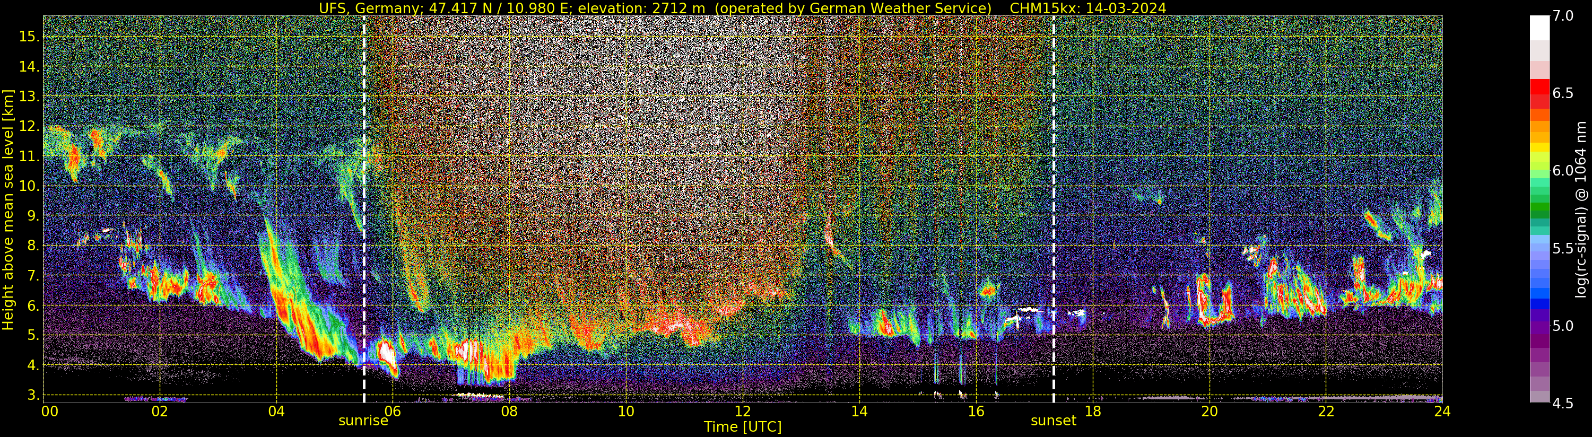Image resolution: width=1592 pixels, height=437 pixels.
Task: Click the plot title beginning 'UFS, Germany'
Action: coord(742,8)
